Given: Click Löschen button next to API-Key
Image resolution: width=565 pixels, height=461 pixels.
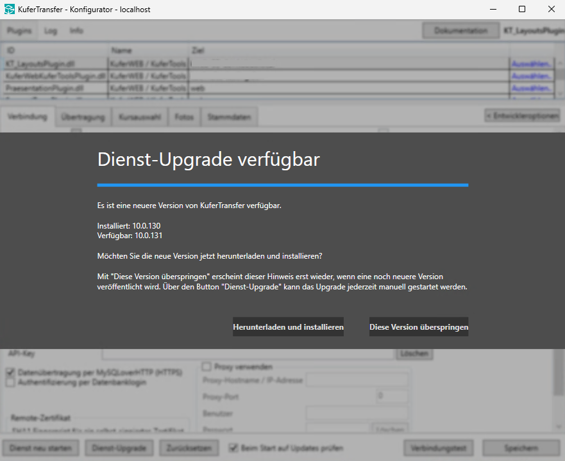Looking at the screenshot, I should pyautogui.click(x=414, y=354).
